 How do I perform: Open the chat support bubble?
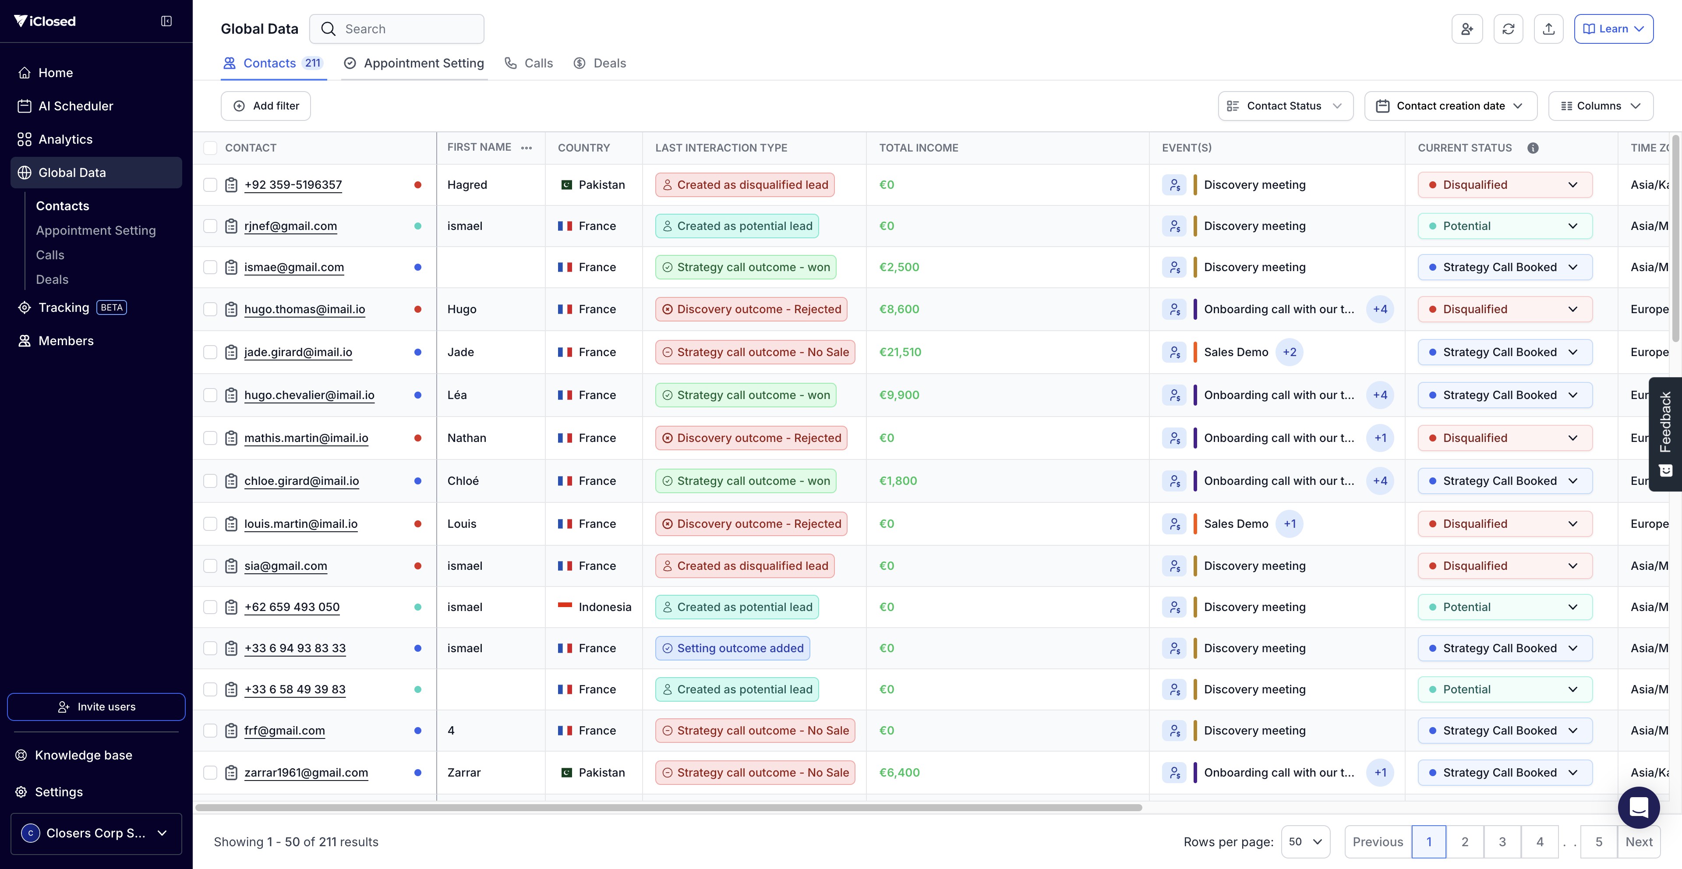point(1638,808)
